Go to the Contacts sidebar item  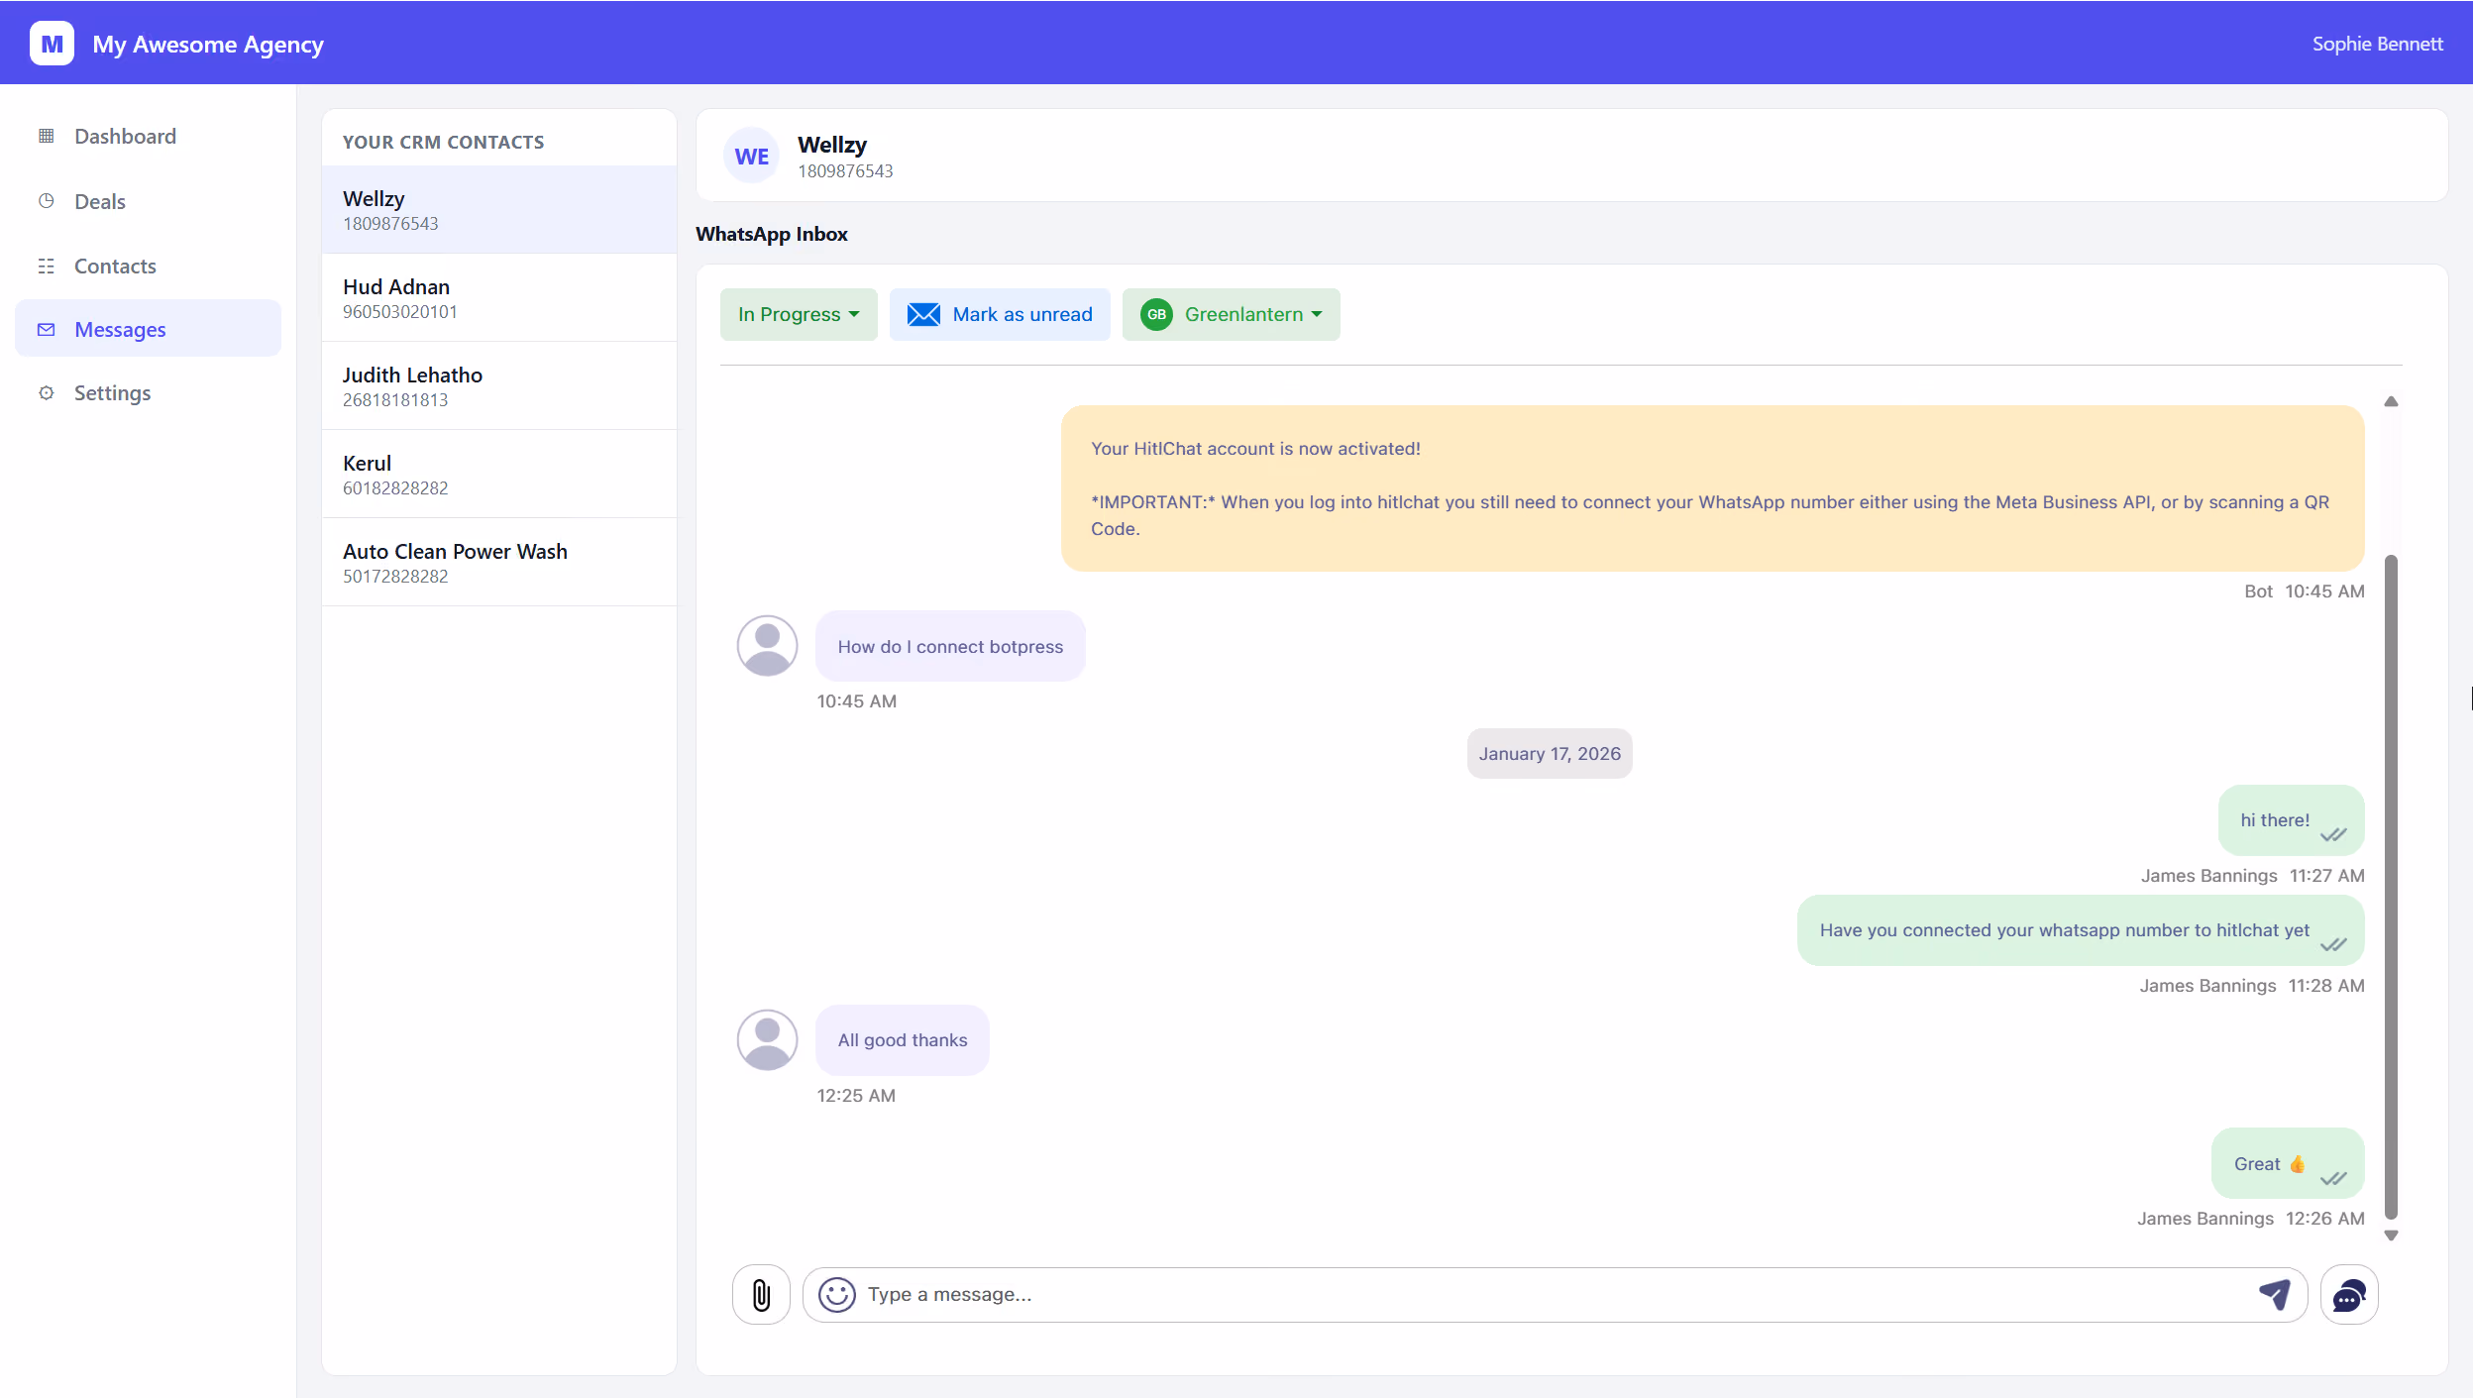[x=149, y=266]
